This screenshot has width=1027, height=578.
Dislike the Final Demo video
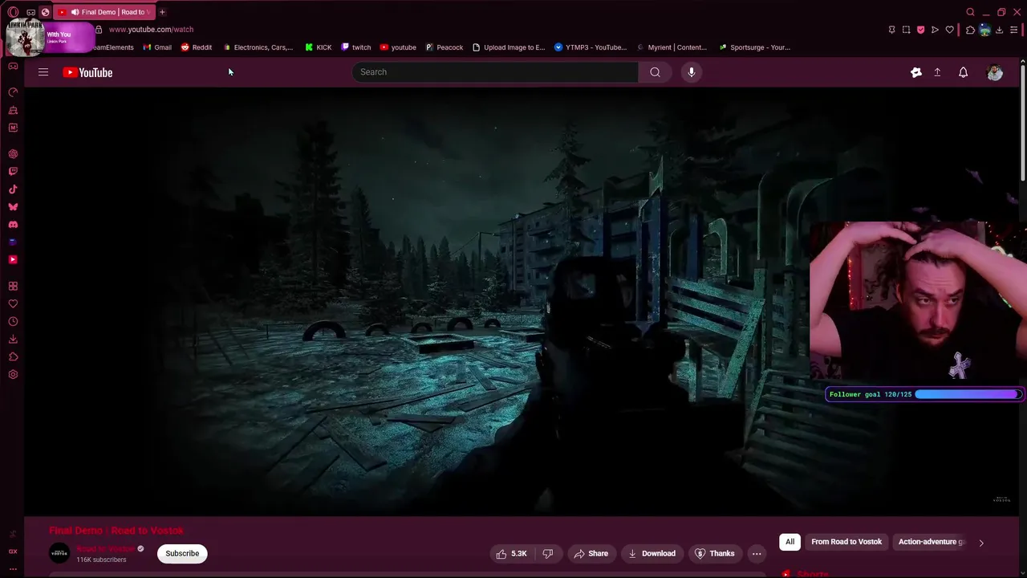tap(548, 553)
